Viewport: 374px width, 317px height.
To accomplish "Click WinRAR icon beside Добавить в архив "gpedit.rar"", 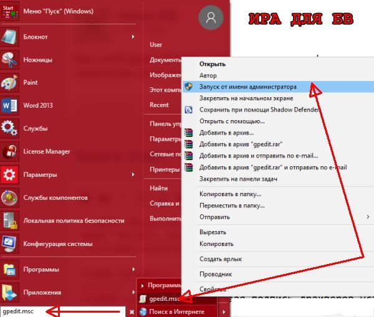I will 189,144.
